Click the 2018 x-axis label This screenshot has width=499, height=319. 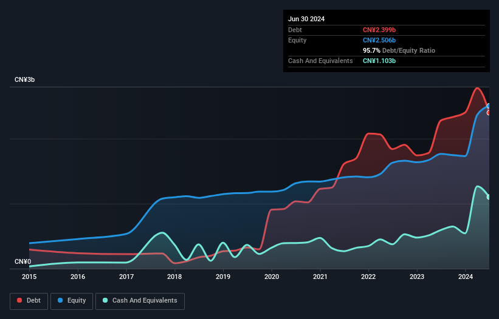pyautogui.click(x=174, y=277)
